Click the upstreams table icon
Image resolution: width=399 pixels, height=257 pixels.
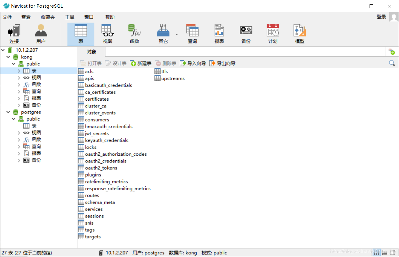[x=158, y=78]
